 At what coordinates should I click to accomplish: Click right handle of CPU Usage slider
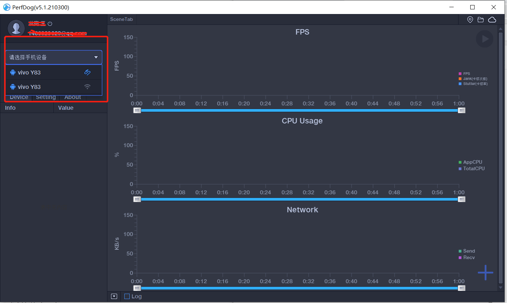(x=462, y=199)
